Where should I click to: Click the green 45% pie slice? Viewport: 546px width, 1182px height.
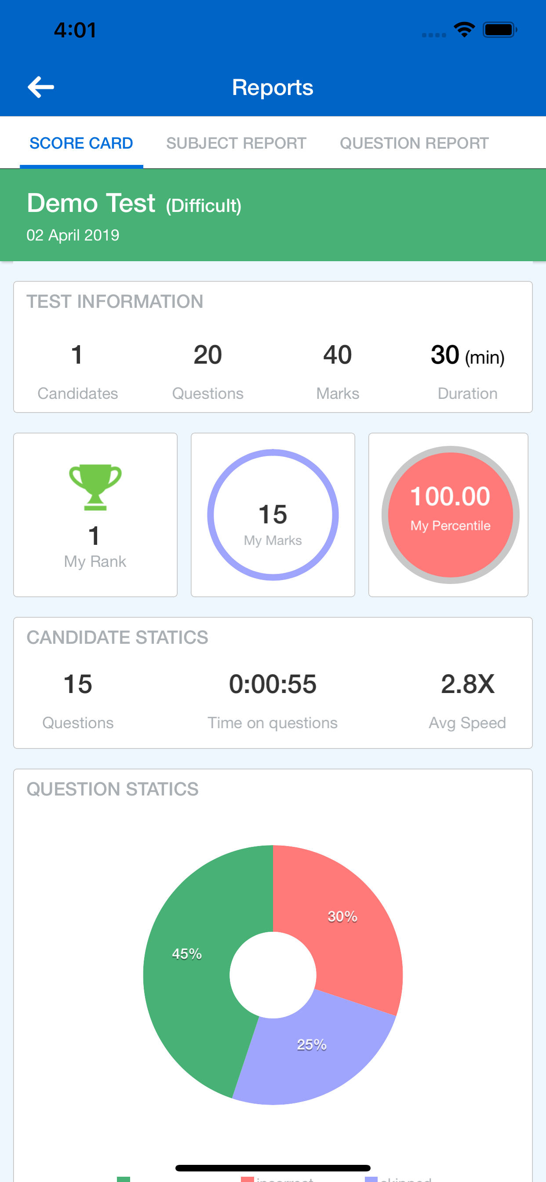[x=187, y=954]
